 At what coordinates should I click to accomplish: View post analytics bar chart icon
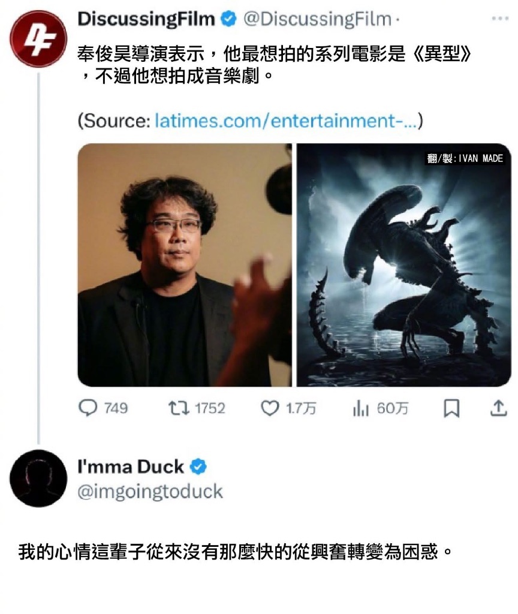coord(360,408)
